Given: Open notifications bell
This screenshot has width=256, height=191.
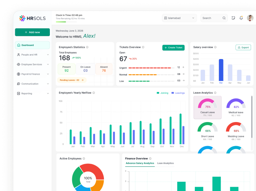Looking at the screenshot, I should click(x=241, y=18).
